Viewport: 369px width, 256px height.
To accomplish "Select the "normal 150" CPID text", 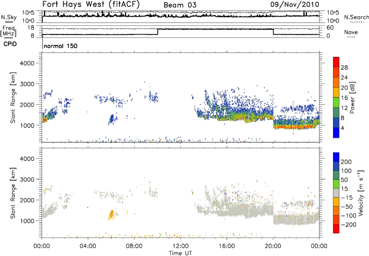I will [x=60, y=46].
